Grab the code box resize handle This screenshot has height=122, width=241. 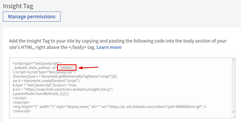click(234, 116)
